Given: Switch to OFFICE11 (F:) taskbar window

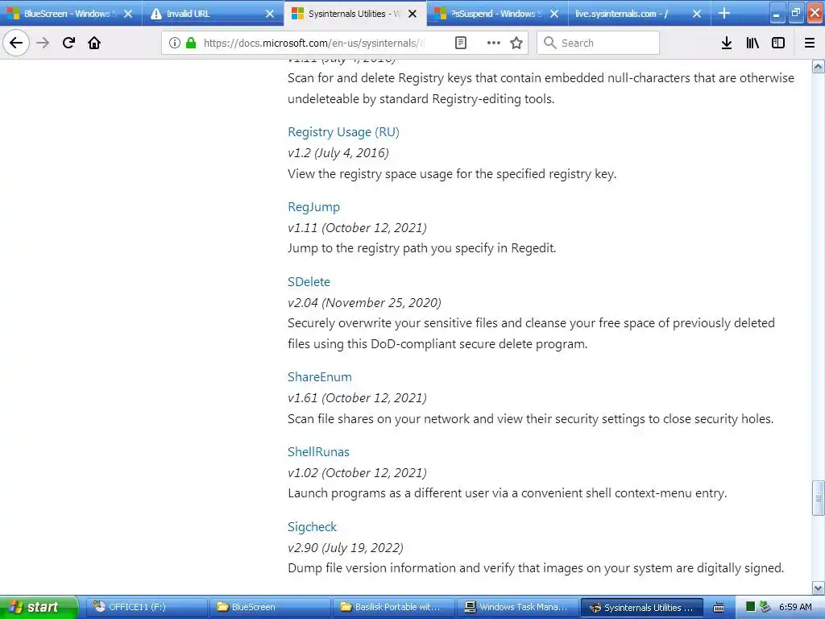Looking at the screenshot, I should tap(146, 607).
